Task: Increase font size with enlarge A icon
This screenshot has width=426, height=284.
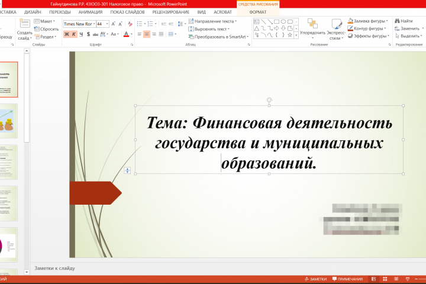Action: pyautogui.click(x=113, y=24)
